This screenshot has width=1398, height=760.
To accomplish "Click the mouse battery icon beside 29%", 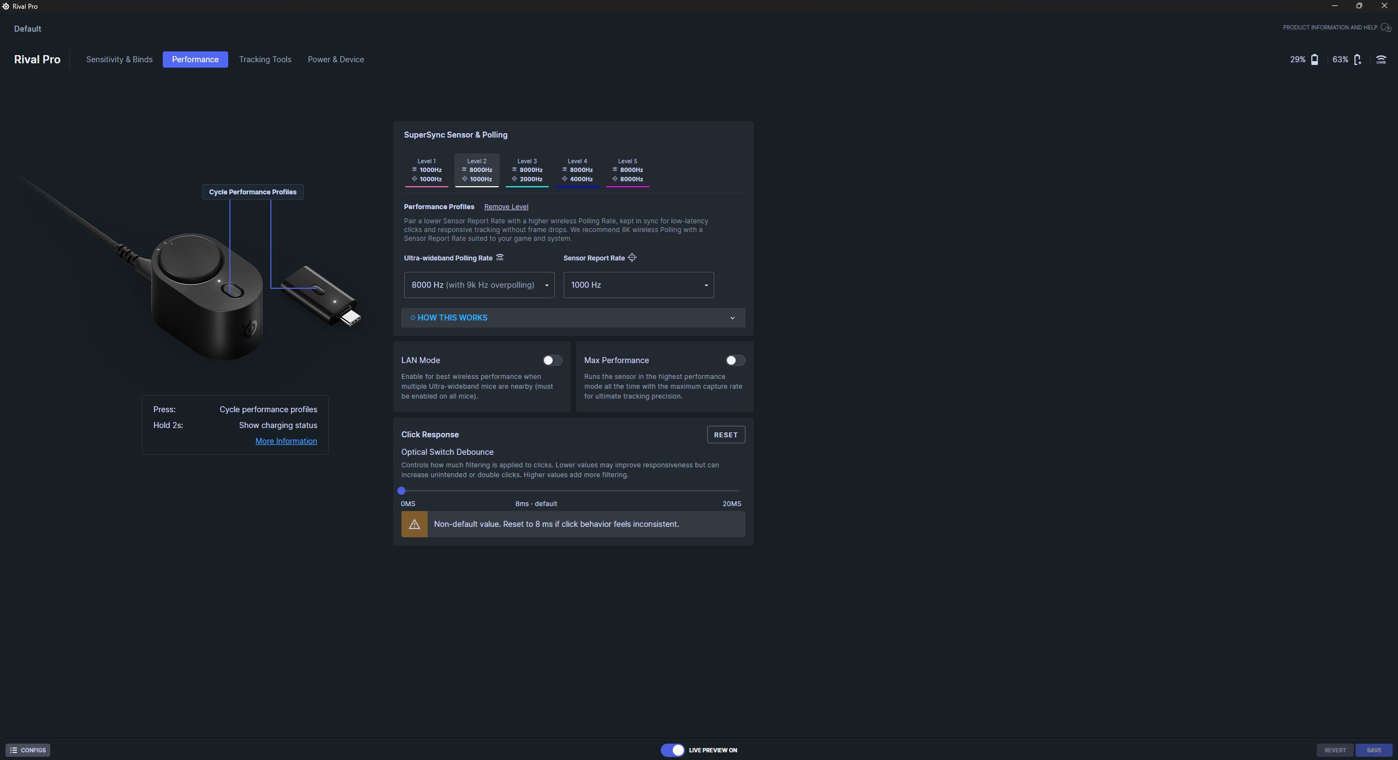I will pos(1314,60).
